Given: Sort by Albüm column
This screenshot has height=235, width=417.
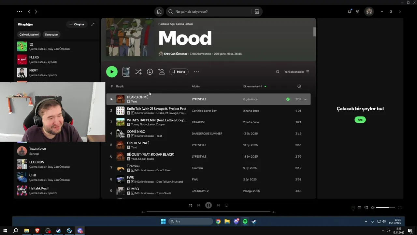Looking at the screenshot, I should click(x=196, y=86).
